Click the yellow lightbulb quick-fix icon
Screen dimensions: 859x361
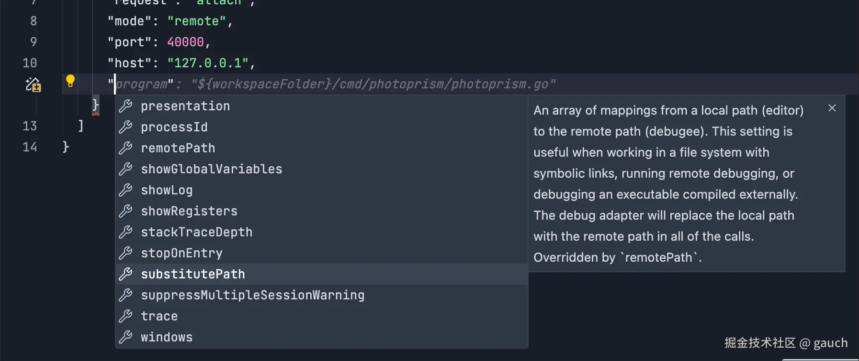point(70,81)
